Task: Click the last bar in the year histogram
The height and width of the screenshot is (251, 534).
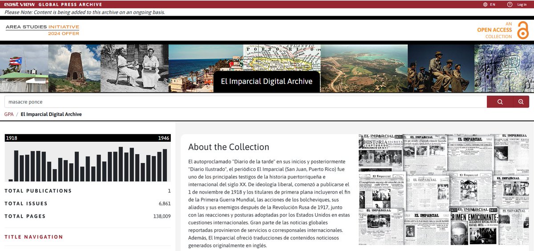Action: point(165,165)
